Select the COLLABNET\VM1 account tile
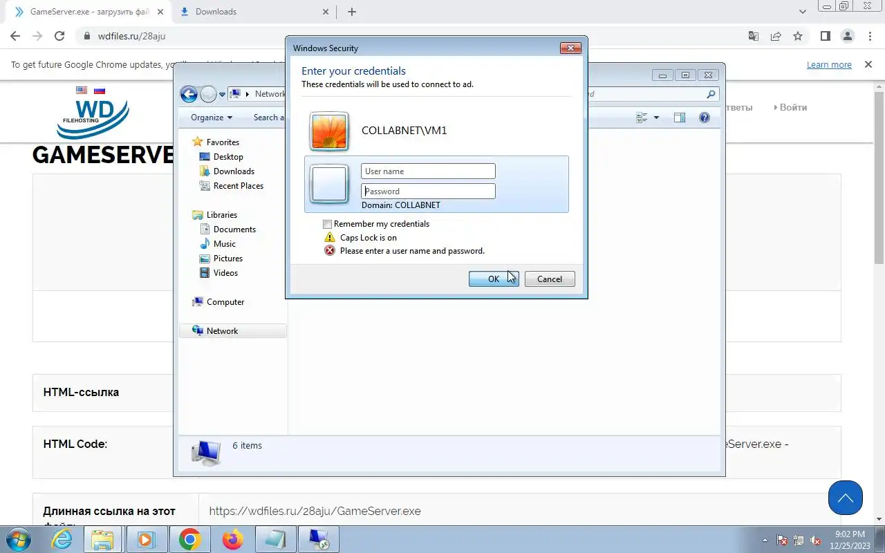Image resolution: width=885 pixels, height=553 pixels. pyautogui.click(x=436, y=131)
